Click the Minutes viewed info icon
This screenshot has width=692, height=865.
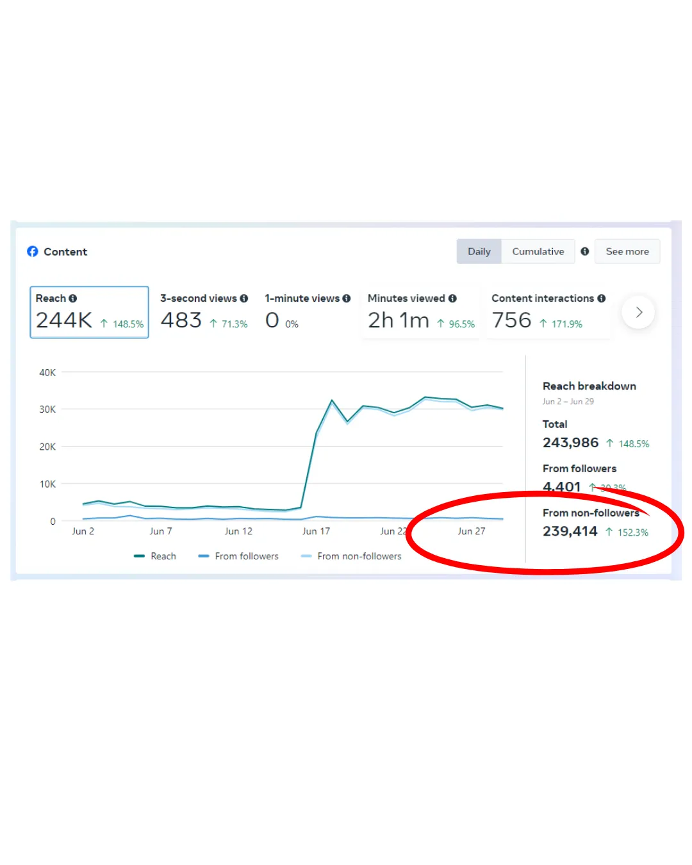(452, 299)
